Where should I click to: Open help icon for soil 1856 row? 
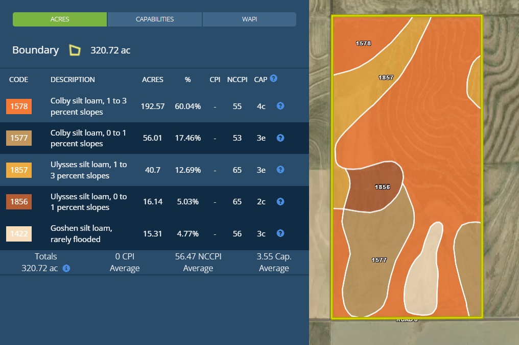tap(280, 201)
